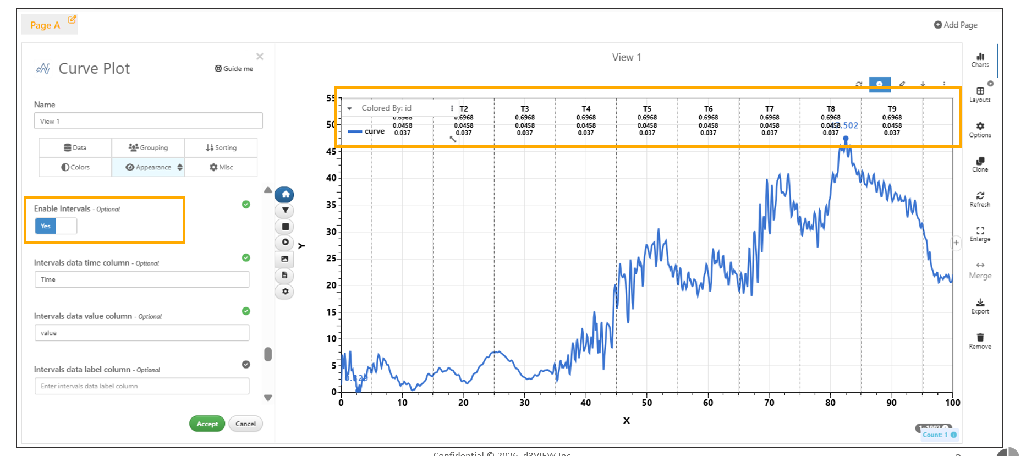The height and width of the screenshot is (456, 1026).
Task: Switch to the Grouping tab
Action: coord(148,147)
